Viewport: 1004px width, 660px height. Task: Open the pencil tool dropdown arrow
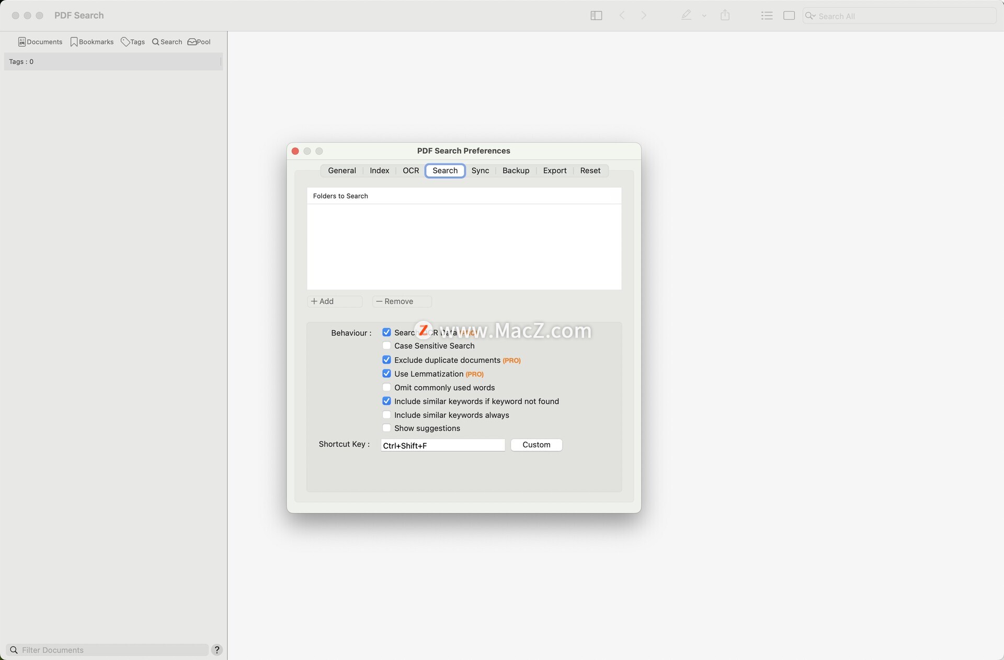pos(704,16)
